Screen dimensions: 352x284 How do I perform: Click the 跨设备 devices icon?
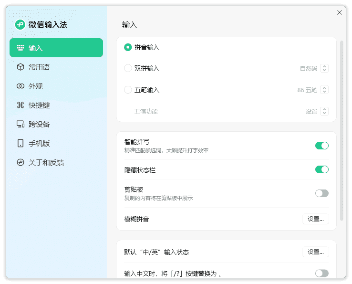coord(21,125)
